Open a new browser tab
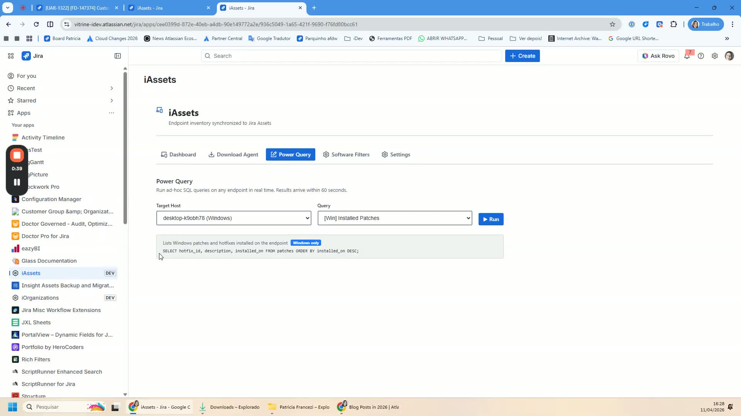The image size is (741, 416). [314, 8]
